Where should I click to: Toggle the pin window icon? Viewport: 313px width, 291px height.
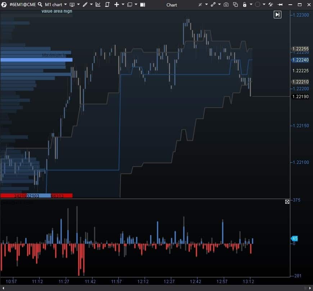click(280, 5)
